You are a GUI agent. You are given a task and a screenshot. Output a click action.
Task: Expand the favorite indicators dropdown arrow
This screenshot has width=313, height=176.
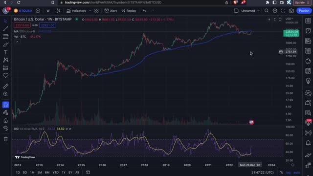tap(90, 11)
